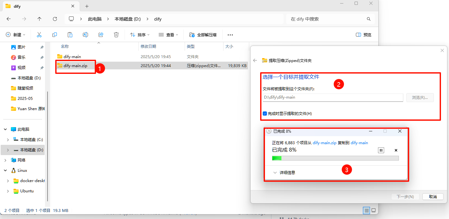This screenshot has height=219, width=449.
Task: Expand the Ubuntu tree node
Action: coord(8,191)
